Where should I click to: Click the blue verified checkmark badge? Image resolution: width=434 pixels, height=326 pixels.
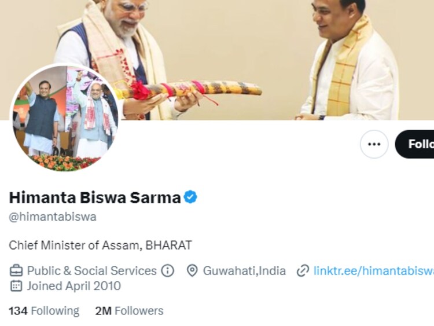(190, 197)
